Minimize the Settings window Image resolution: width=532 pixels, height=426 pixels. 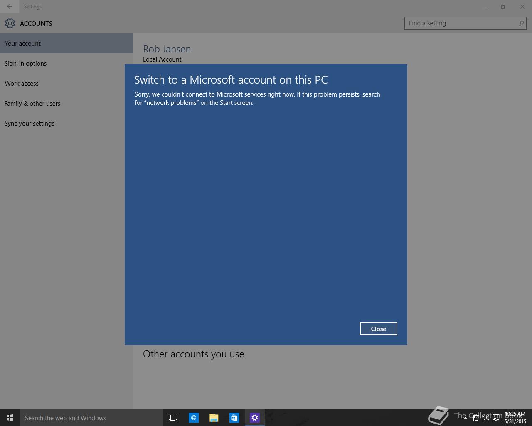pyautogui.click(x=484, y=7)
